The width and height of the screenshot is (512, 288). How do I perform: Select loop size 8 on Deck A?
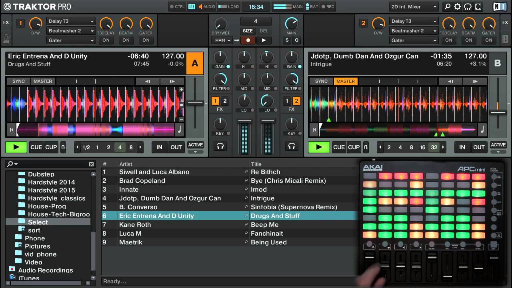click(131, 147)
